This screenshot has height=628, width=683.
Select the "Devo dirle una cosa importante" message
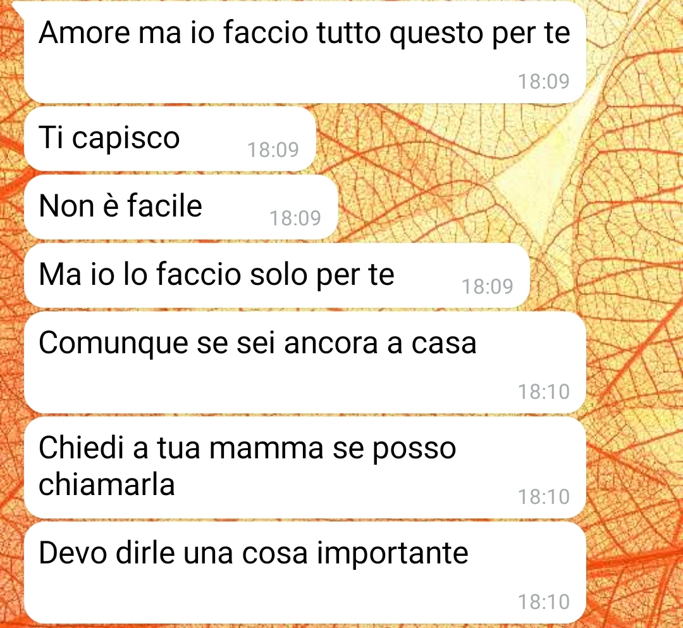305,573
